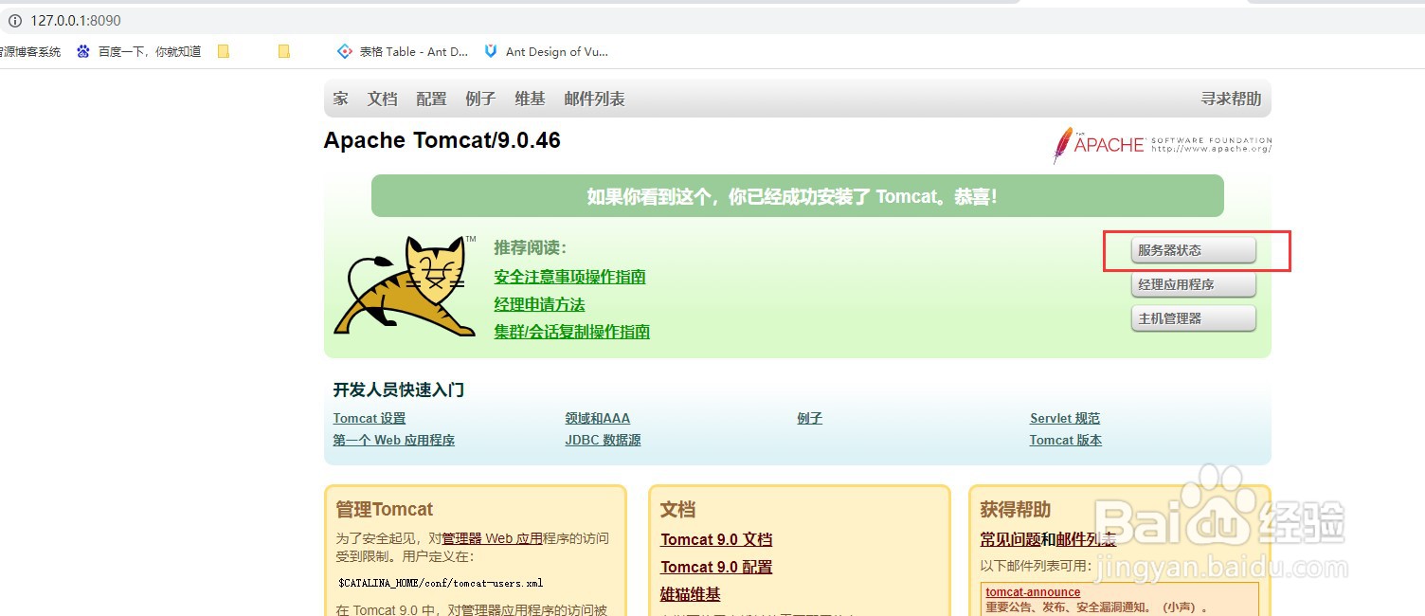This screenshot has height=616, width=1425.
Task: Open the Tomcat 设置 link
Action: (x=370, y=418)
